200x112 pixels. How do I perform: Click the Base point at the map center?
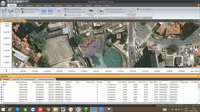click(x=95, y=47)
